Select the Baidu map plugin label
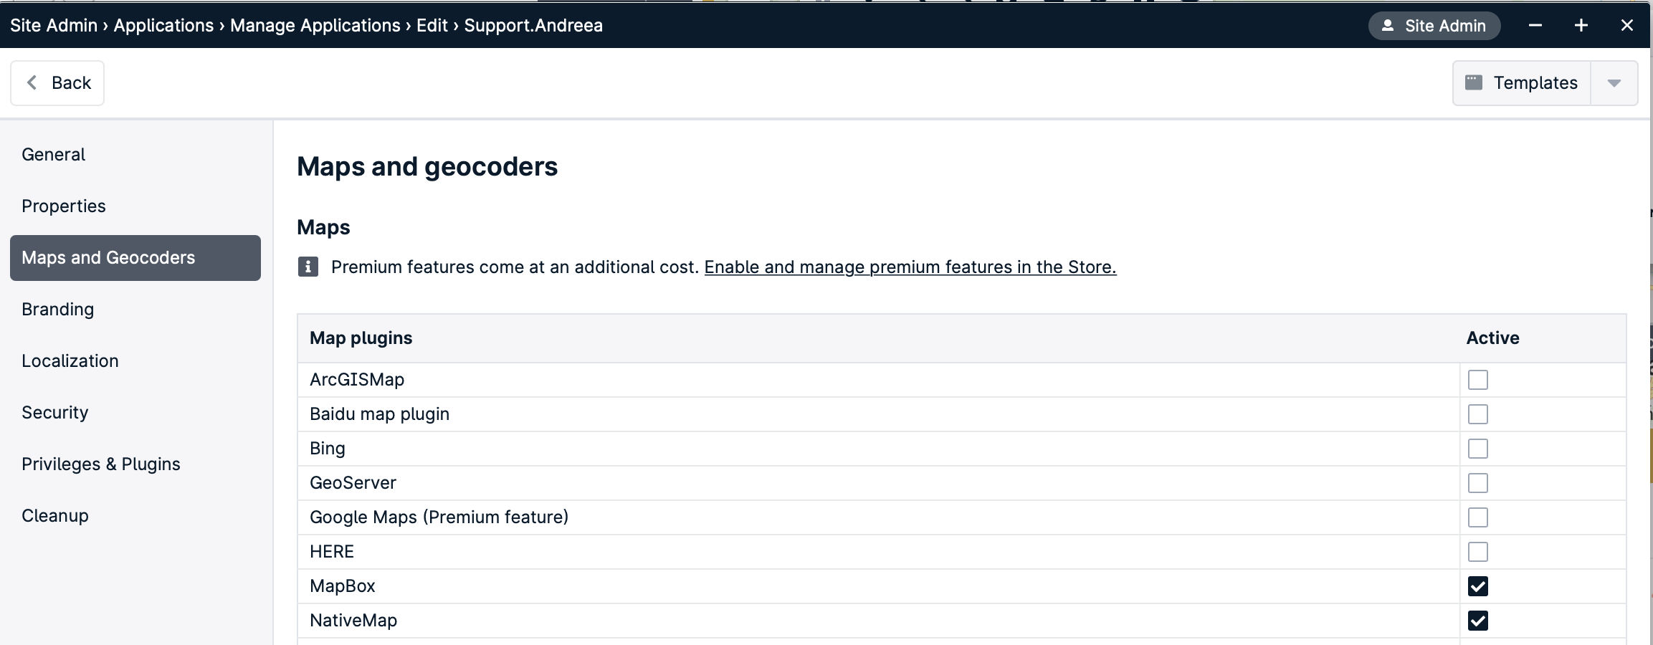Viewport: 1653px width, 645px height. click(x=380, y=414)
